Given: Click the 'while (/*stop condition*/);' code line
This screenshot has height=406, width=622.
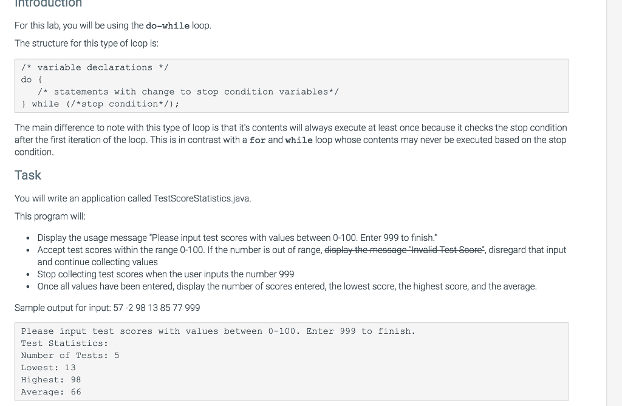Looking at the screenshot, I should pyautogui.click(x=100, y=104).
